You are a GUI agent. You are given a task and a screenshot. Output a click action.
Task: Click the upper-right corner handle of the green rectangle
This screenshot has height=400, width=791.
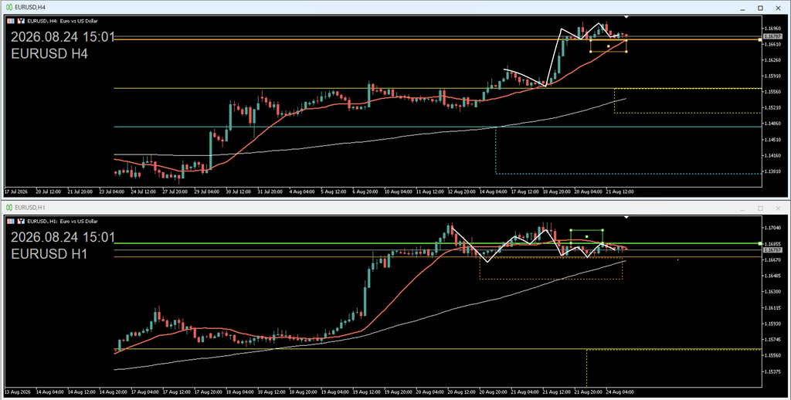point(603,230)
